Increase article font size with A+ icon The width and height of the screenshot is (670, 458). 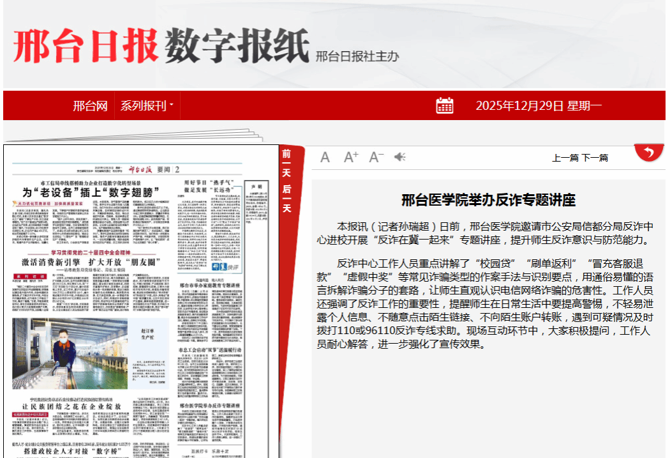tap(351, 157)
